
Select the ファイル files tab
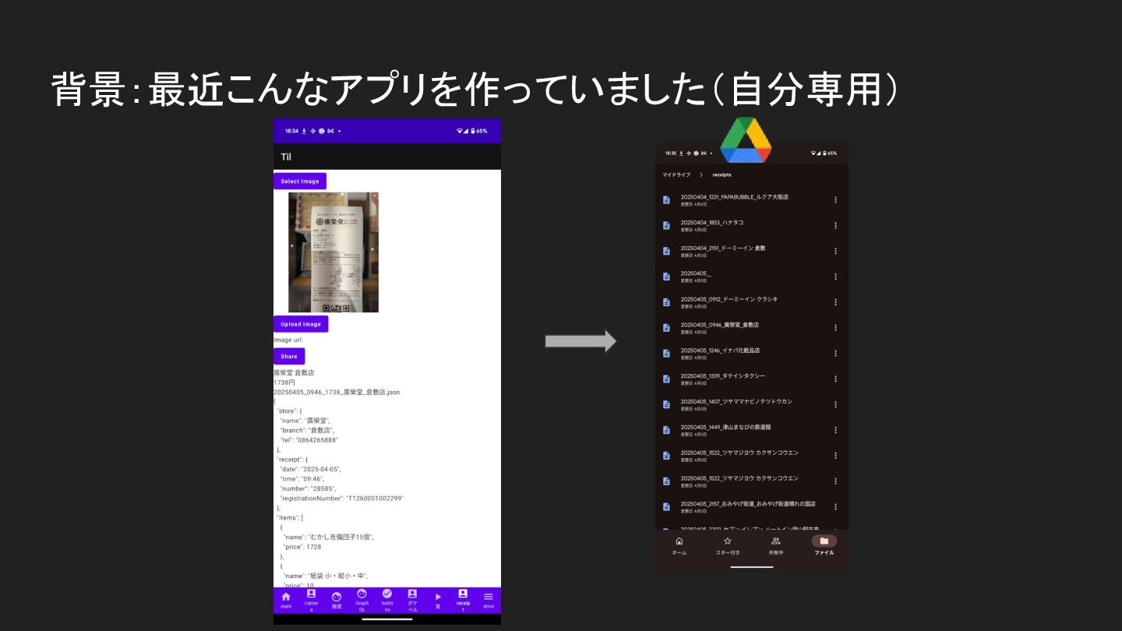click(824, 546)
